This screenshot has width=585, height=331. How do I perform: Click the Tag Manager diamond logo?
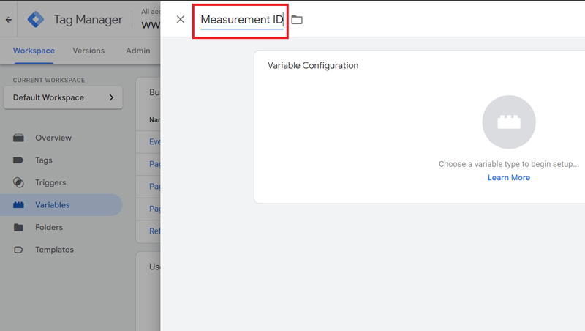(36, 20)
